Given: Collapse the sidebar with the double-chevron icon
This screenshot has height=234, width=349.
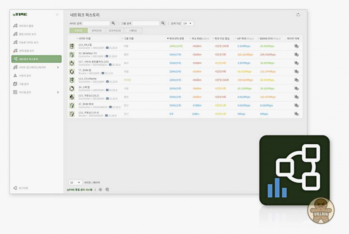Looking at the screenshot, I should 57,15.
